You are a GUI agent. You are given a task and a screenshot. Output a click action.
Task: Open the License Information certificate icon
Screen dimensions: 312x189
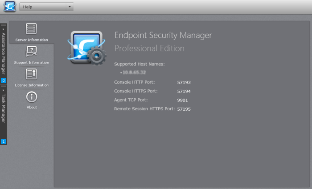click(31, 74)
